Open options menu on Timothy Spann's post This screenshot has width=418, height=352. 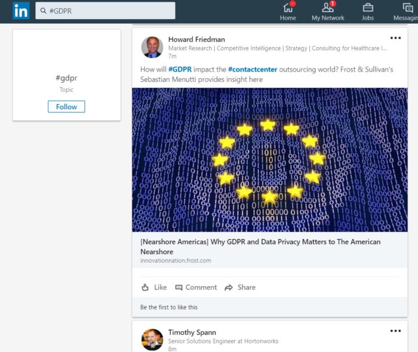pos(395,331)
